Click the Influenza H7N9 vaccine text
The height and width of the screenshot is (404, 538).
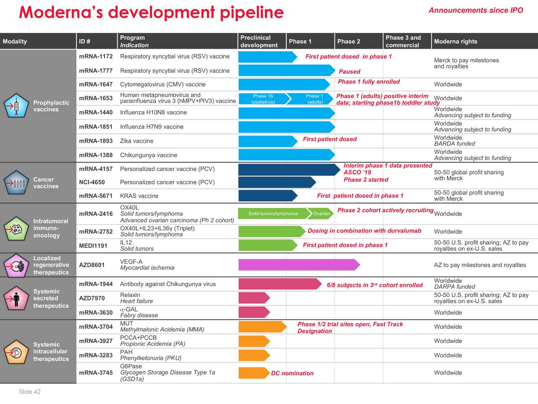[152, 127]
